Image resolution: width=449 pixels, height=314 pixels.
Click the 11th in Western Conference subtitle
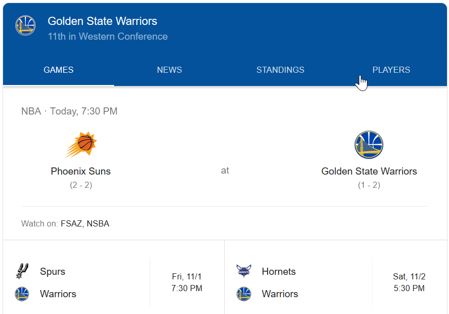coord(108,37)
